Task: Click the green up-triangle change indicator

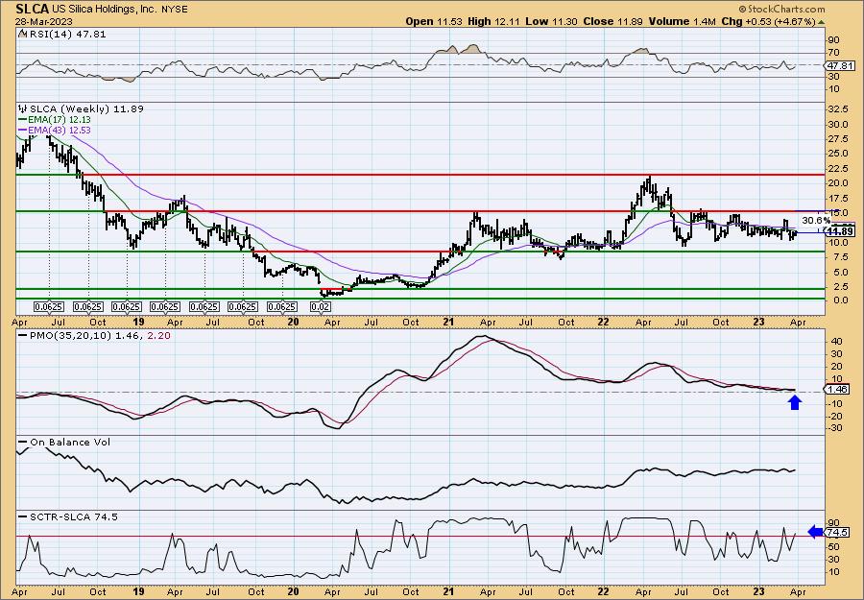Action: point(821,22)
